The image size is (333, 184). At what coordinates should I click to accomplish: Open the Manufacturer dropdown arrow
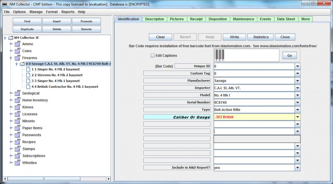pos(298,81)
